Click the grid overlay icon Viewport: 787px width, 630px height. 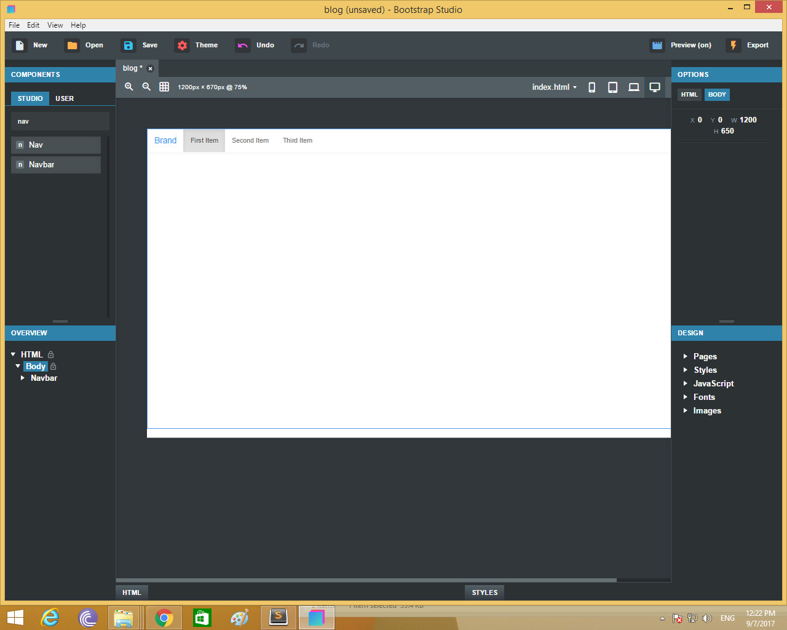[x=164, y=87]
